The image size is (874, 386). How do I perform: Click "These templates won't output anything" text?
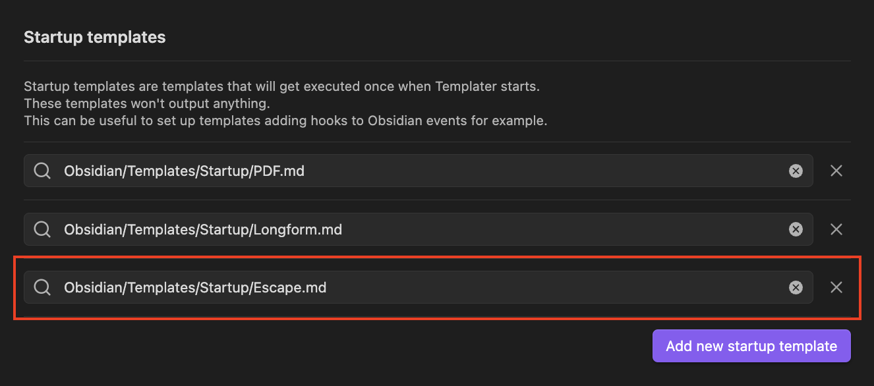147,103
